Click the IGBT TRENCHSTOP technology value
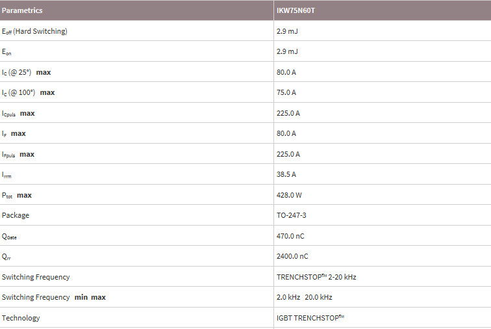 tap(310, 318)
